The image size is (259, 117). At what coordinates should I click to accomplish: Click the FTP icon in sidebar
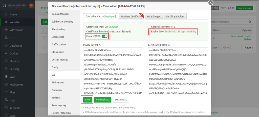(x=6, y=38)
